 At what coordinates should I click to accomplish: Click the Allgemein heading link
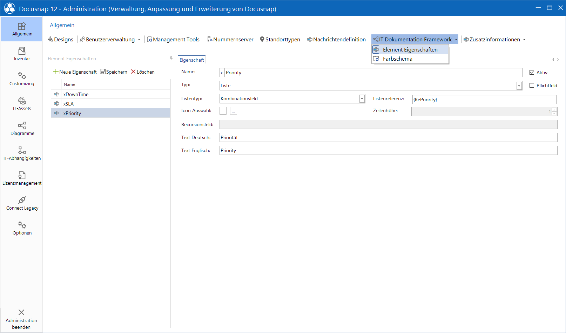(x=62, y=25)
